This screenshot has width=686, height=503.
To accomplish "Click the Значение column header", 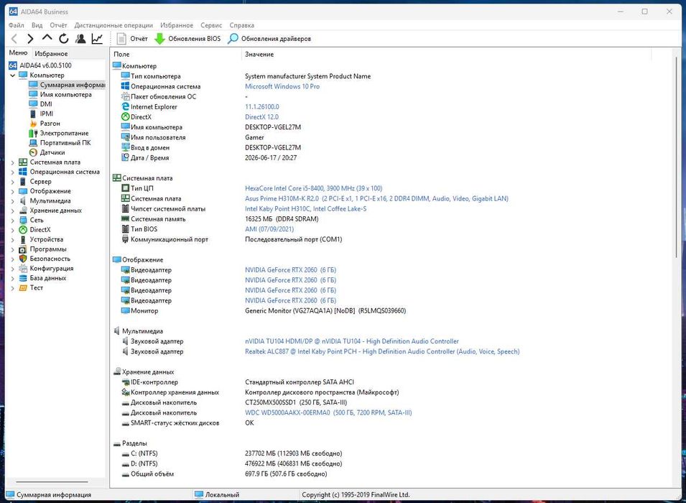I will [x=446, y=55].
